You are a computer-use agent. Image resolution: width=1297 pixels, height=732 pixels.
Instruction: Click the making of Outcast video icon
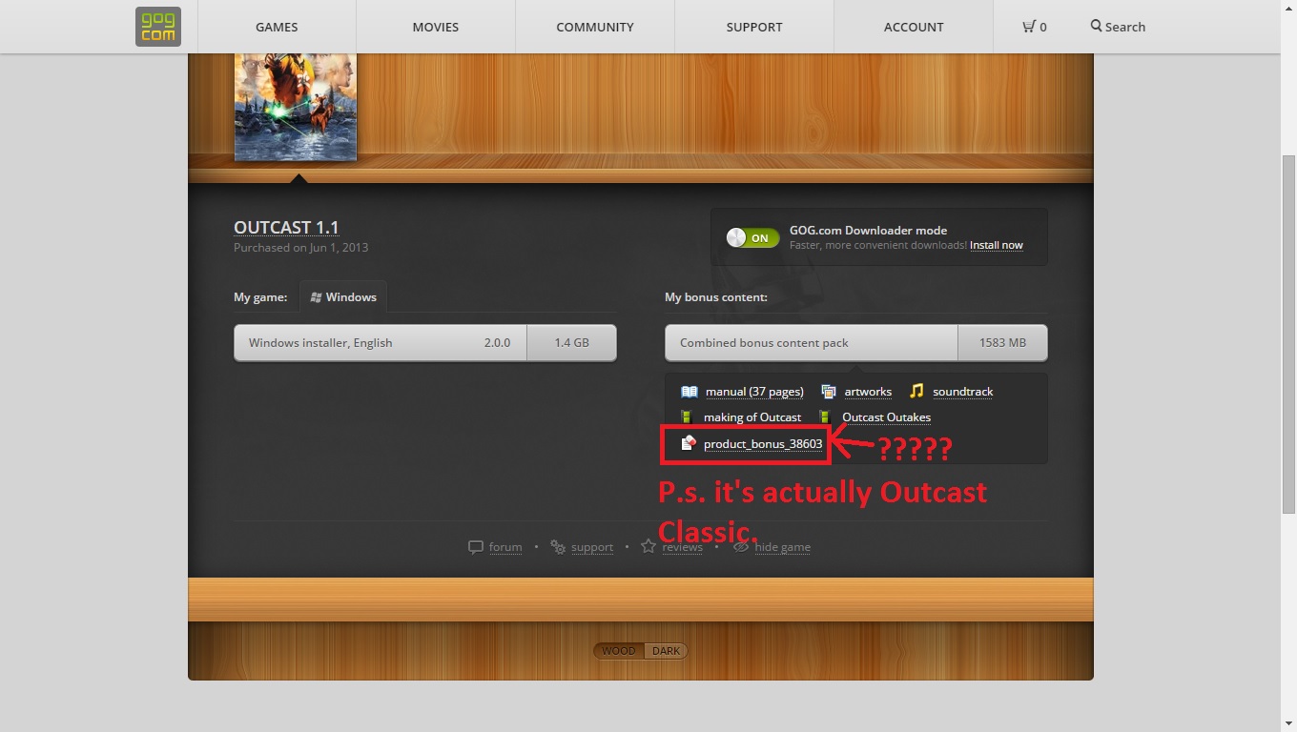tap(686, 417)
